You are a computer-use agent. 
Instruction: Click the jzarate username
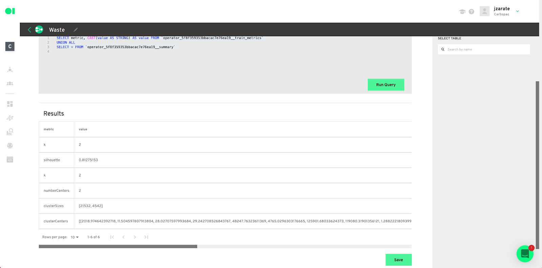click(x=502, y=9)
